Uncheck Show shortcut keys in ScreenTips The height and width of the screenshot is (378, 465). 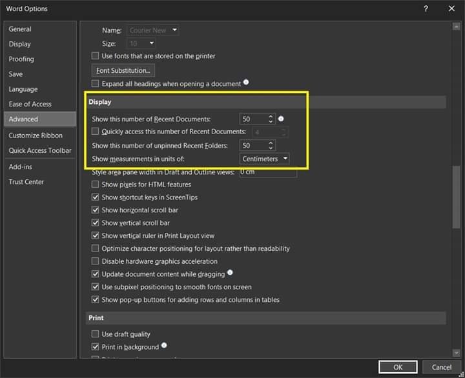click(x=95, y=197)
